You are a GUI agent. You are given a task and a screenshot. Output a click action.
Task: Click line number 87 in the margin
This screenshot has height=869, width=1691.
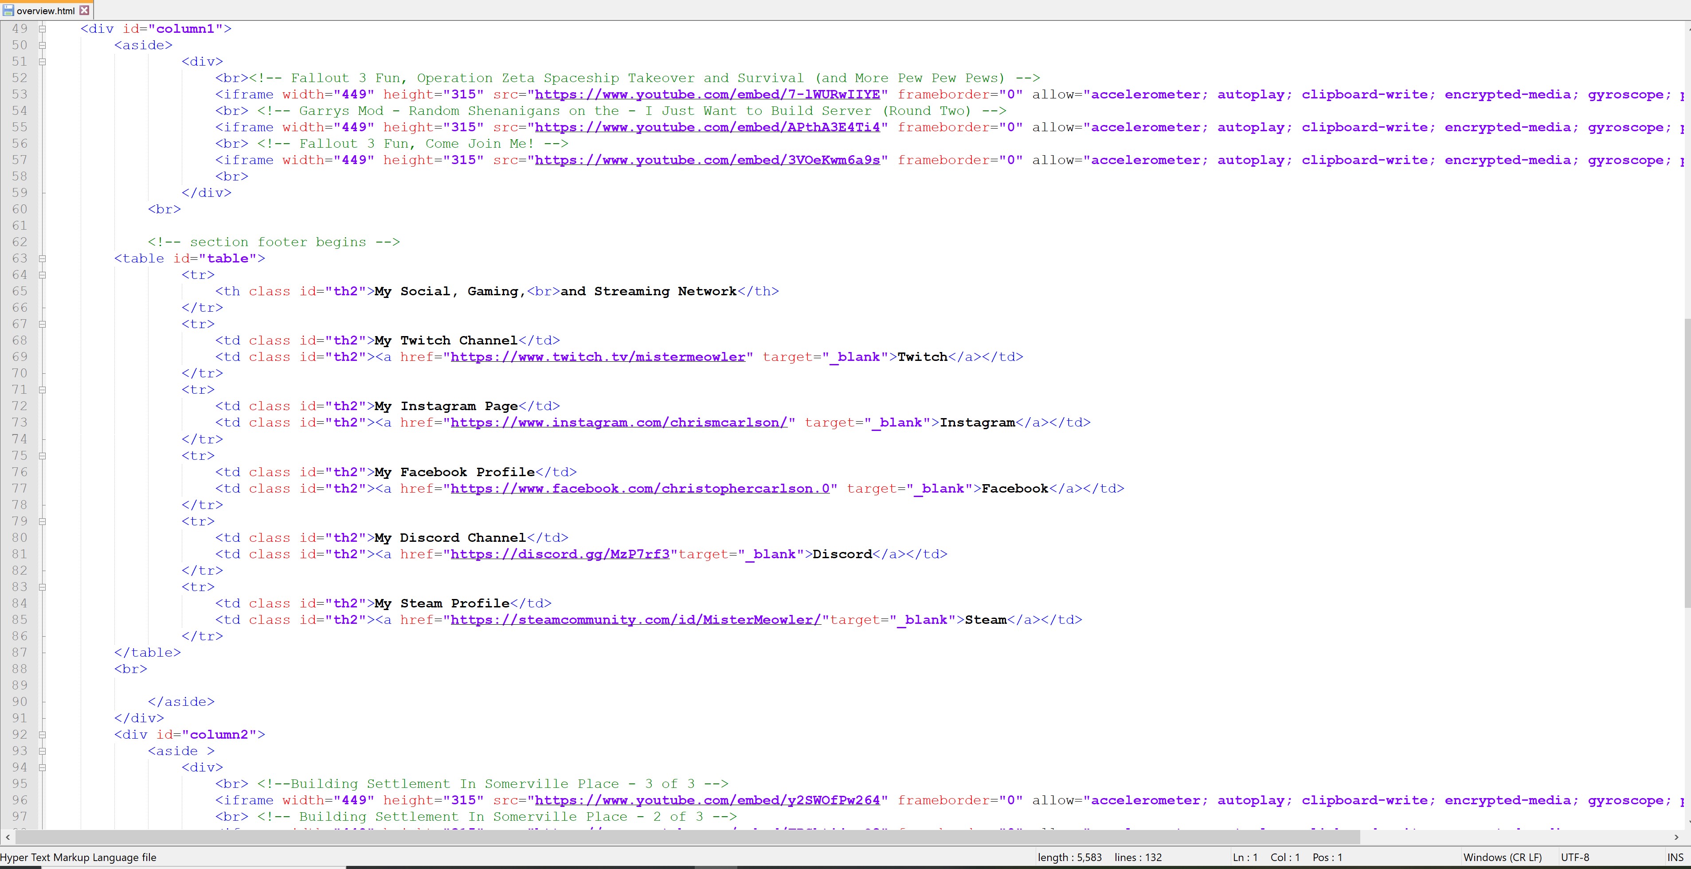point(20,652)
